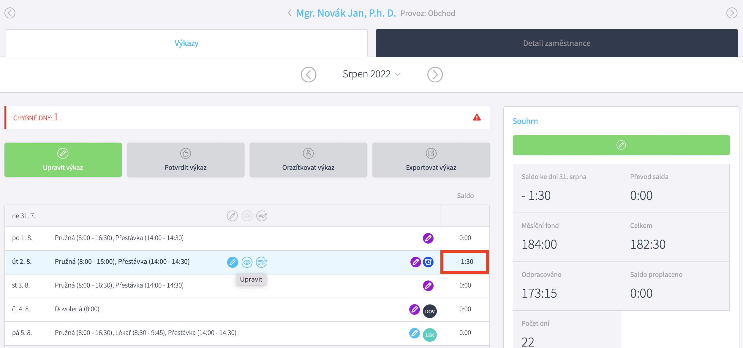This screenshot has height=348, width=743.
Task: Click gray pencil icon in ne 31. 7. row
Action: pos(232,216)
